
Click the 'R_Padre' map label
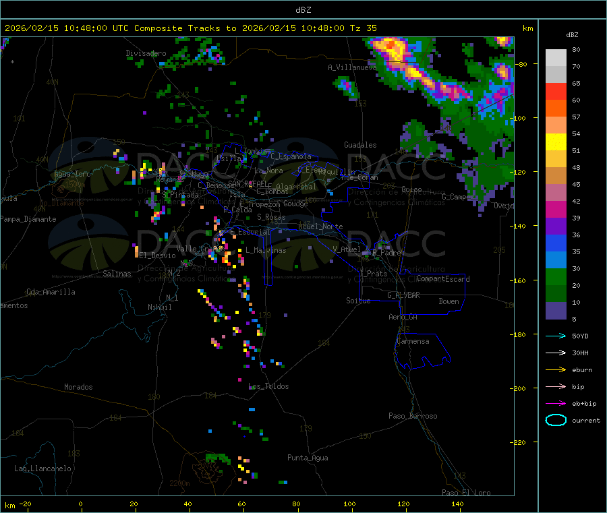[386, 253]
